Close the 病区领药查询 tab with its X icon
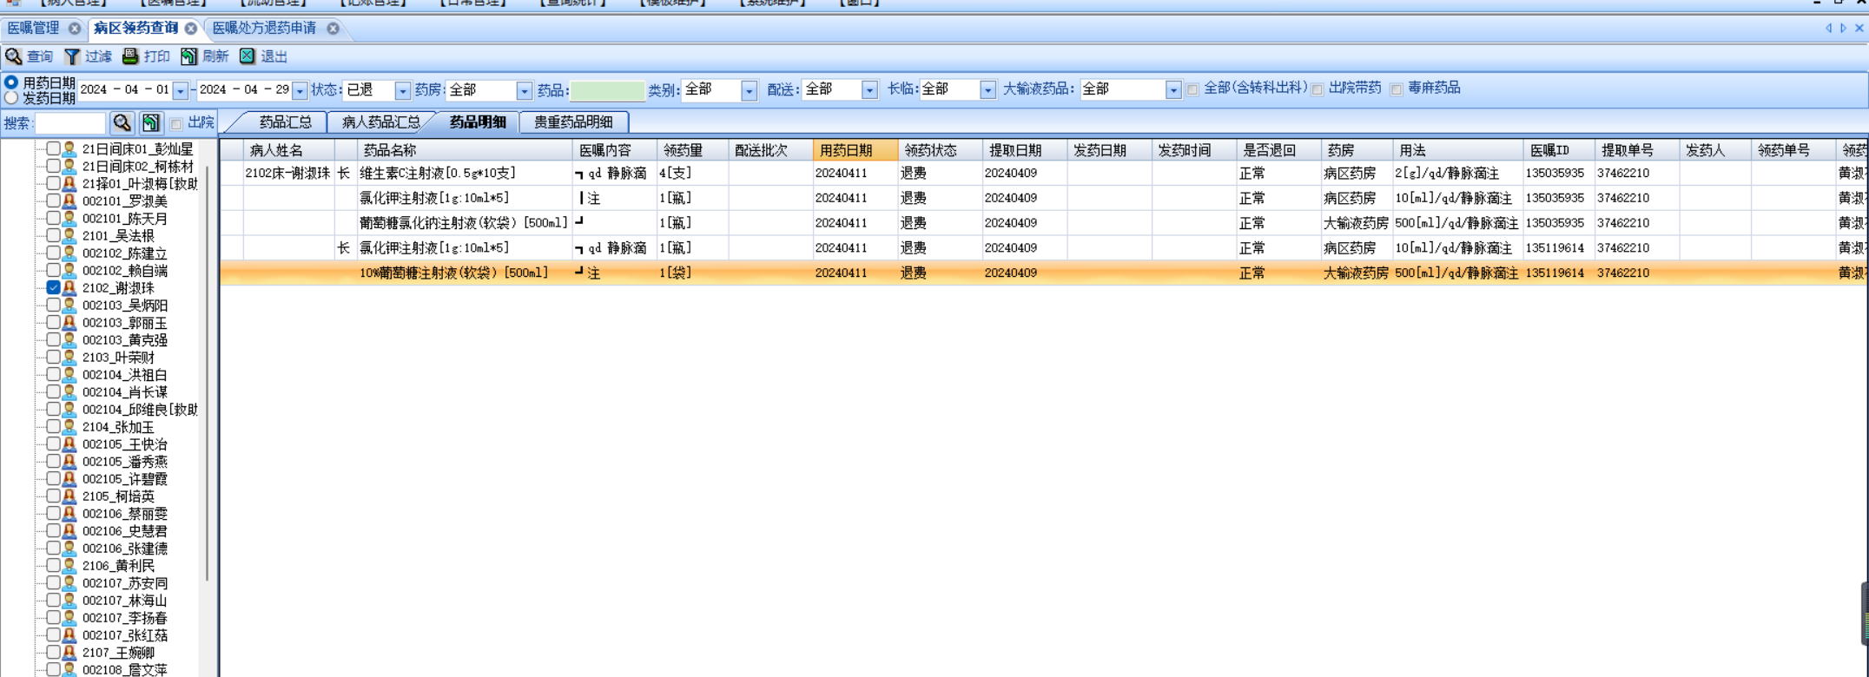The width and height of the screenshot is (1869, 677). (x=191, y=29)
